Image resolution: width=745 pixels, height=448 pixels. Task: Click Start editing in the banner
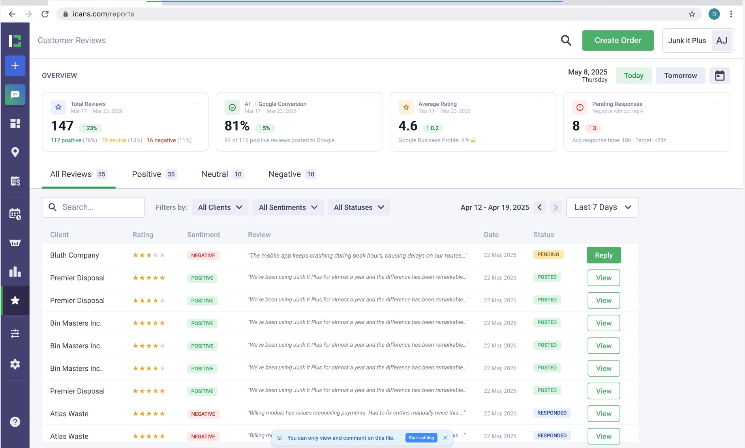pos(421,438)
